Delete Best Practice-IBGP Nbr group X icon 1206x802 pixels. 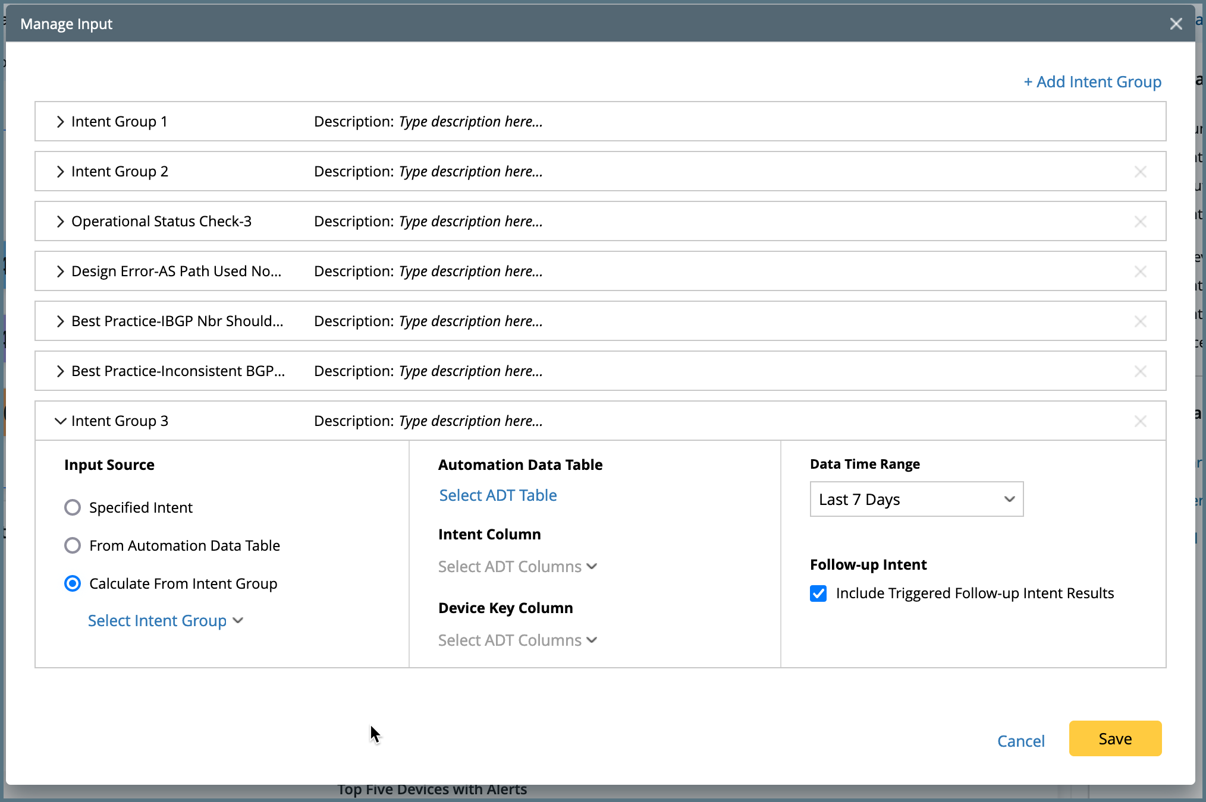tap(1140, 321)
